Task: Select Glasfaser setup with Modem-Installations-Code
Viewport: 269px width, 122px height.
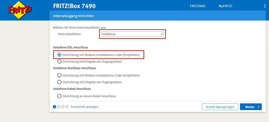Action: tap(59, 75)
